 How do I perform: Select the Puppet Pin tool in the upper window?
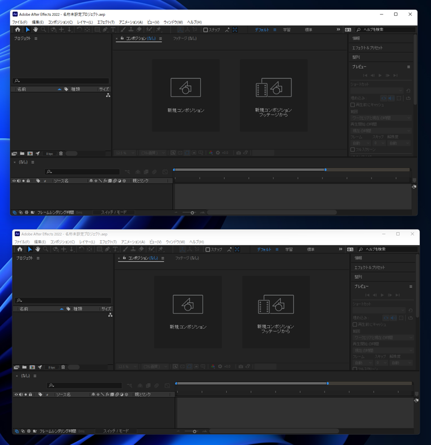coord(159,30)
